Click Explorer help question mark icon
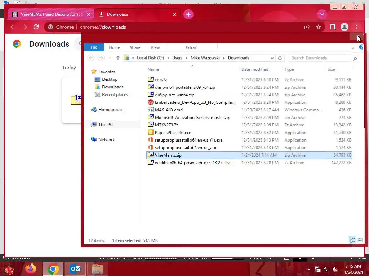Screen dimensions: 369x276 (361, 47)
